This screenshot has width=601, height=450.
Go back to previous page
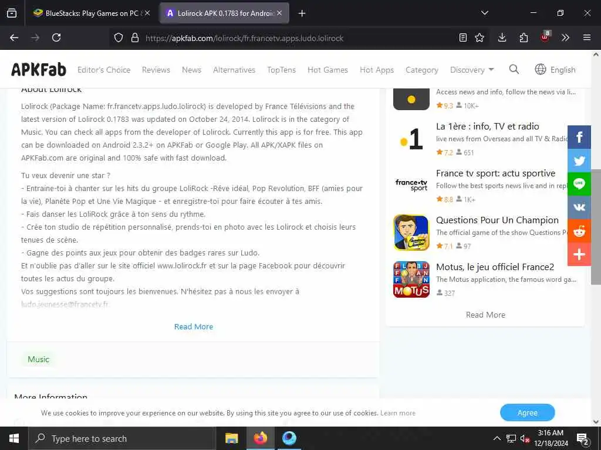[14, 37]
